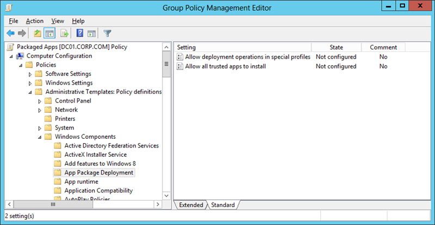
Task: Open the Action menu
Action: (34, 21)
